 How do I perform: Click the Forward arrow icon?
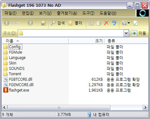(x=30, y=23)
